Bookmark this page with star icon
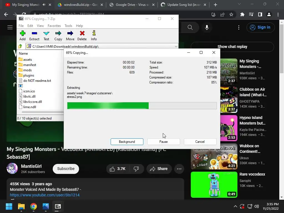Image resolution: width=284 pixels, height=213 pixels. (x=231, y=14)
